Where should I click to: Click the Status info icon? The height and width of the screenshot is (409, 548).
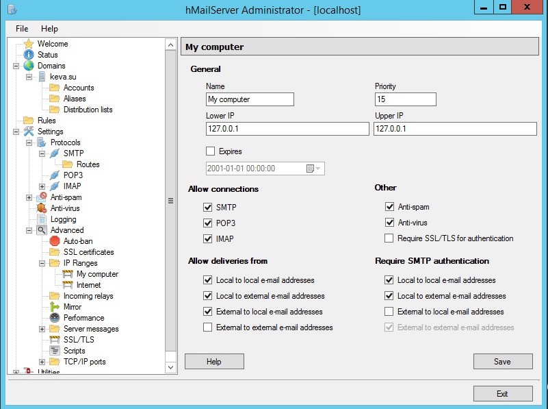29,55
